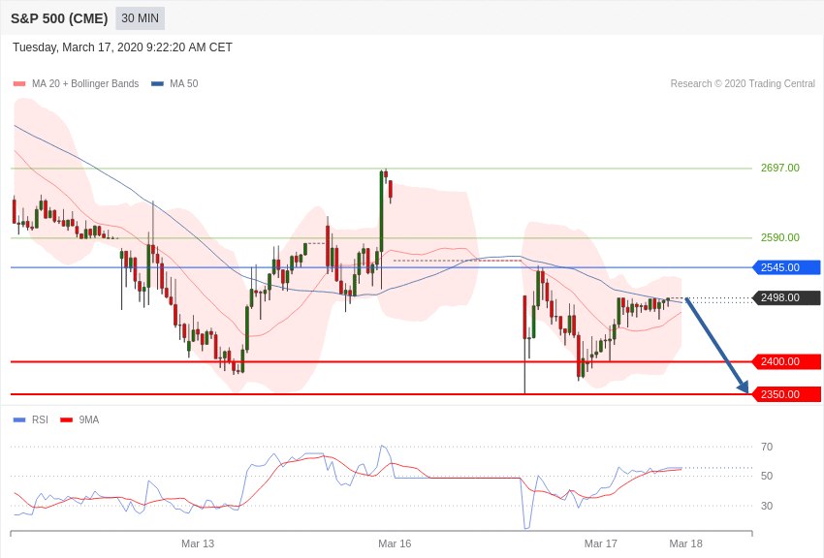Click the 2590.00 resistance level label
This screenshot has height=558, width=824.
[x=779, y=237]
